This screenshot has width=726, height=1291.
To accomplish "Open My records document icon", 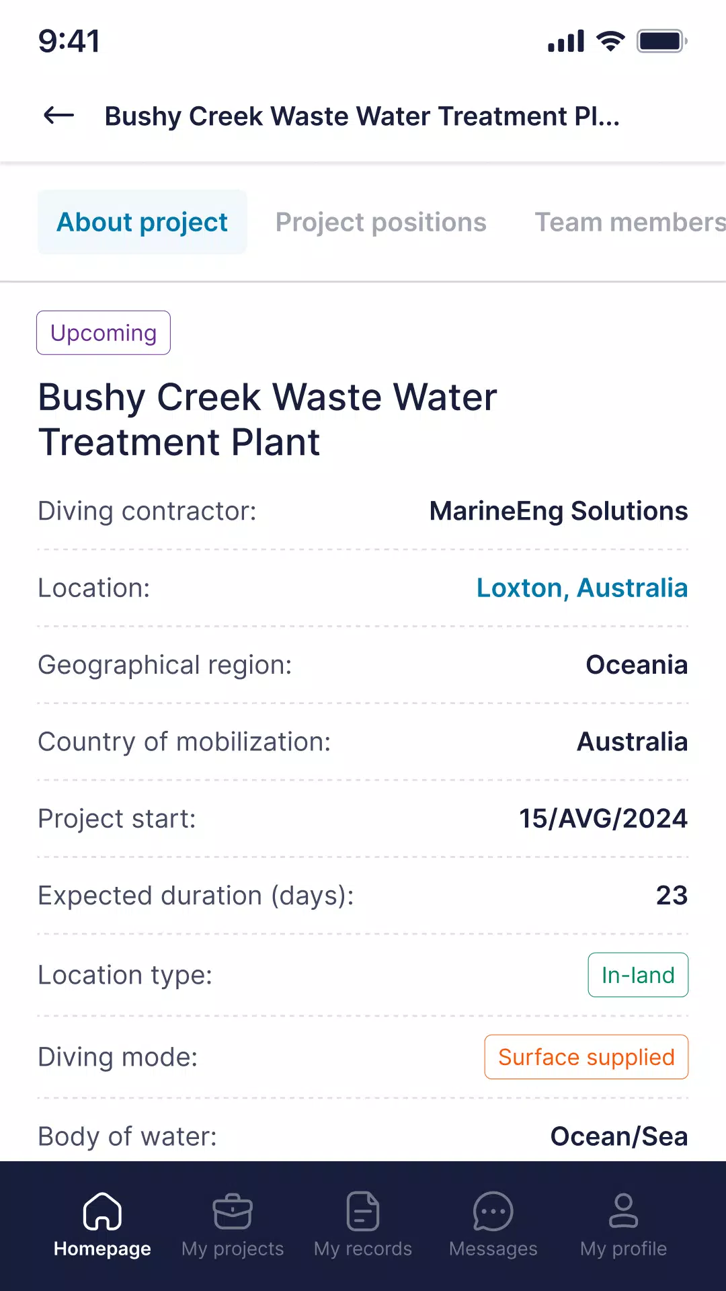I will (363, 1211).
